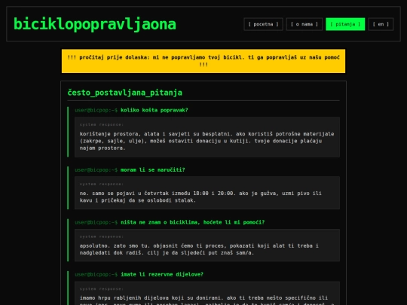Click the yellow 'pročitaj prije dolaska' banner

pyautogui.click(x=203, y=61)
